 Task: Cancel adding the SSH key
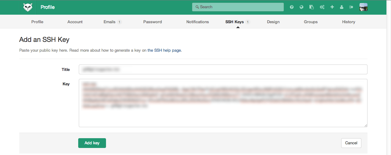351,143
